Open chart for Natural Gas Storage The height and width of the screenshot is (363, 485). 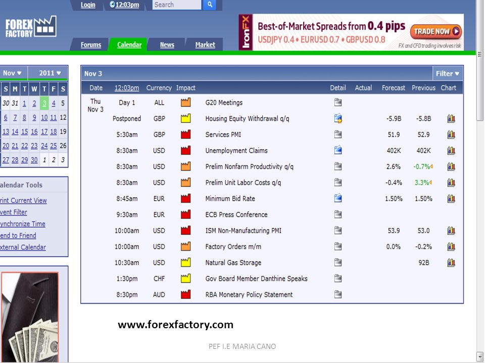pyautogui.click(x=451, y=263)
